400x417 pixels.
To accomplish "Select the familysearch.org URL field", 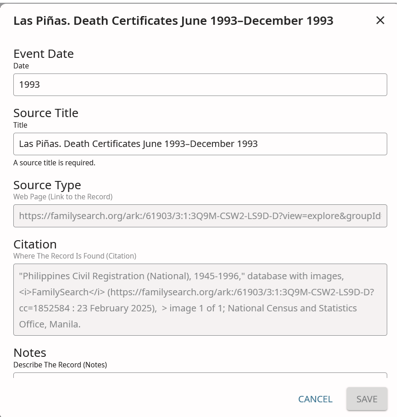I will [x=200, y=216].
